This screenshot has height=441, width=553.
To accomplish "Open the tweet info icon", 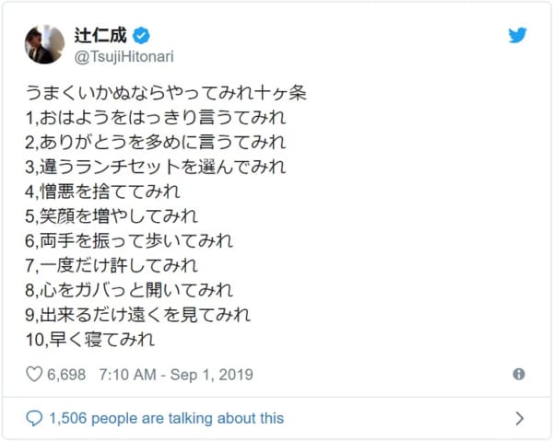I will [519, 374].
